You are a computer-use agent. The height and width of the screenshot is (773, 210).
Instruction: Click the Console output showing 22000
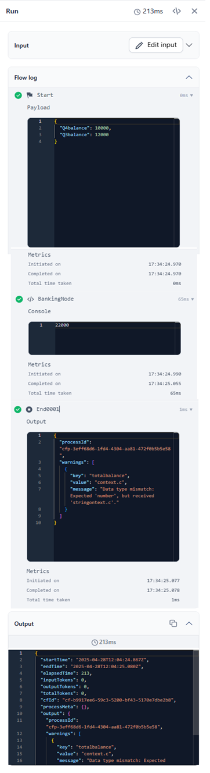tap(62, 325)
